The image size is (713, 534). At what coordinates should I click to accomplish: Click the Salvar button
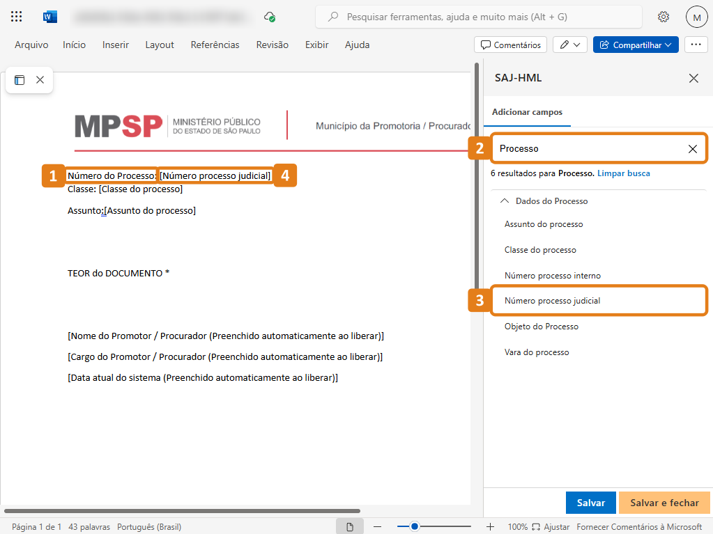[590, 503]
